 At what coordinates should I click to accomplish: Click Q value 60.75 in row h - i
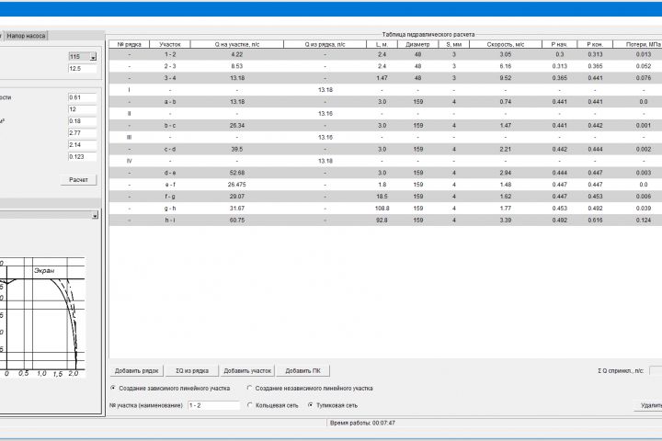(237, 220)
